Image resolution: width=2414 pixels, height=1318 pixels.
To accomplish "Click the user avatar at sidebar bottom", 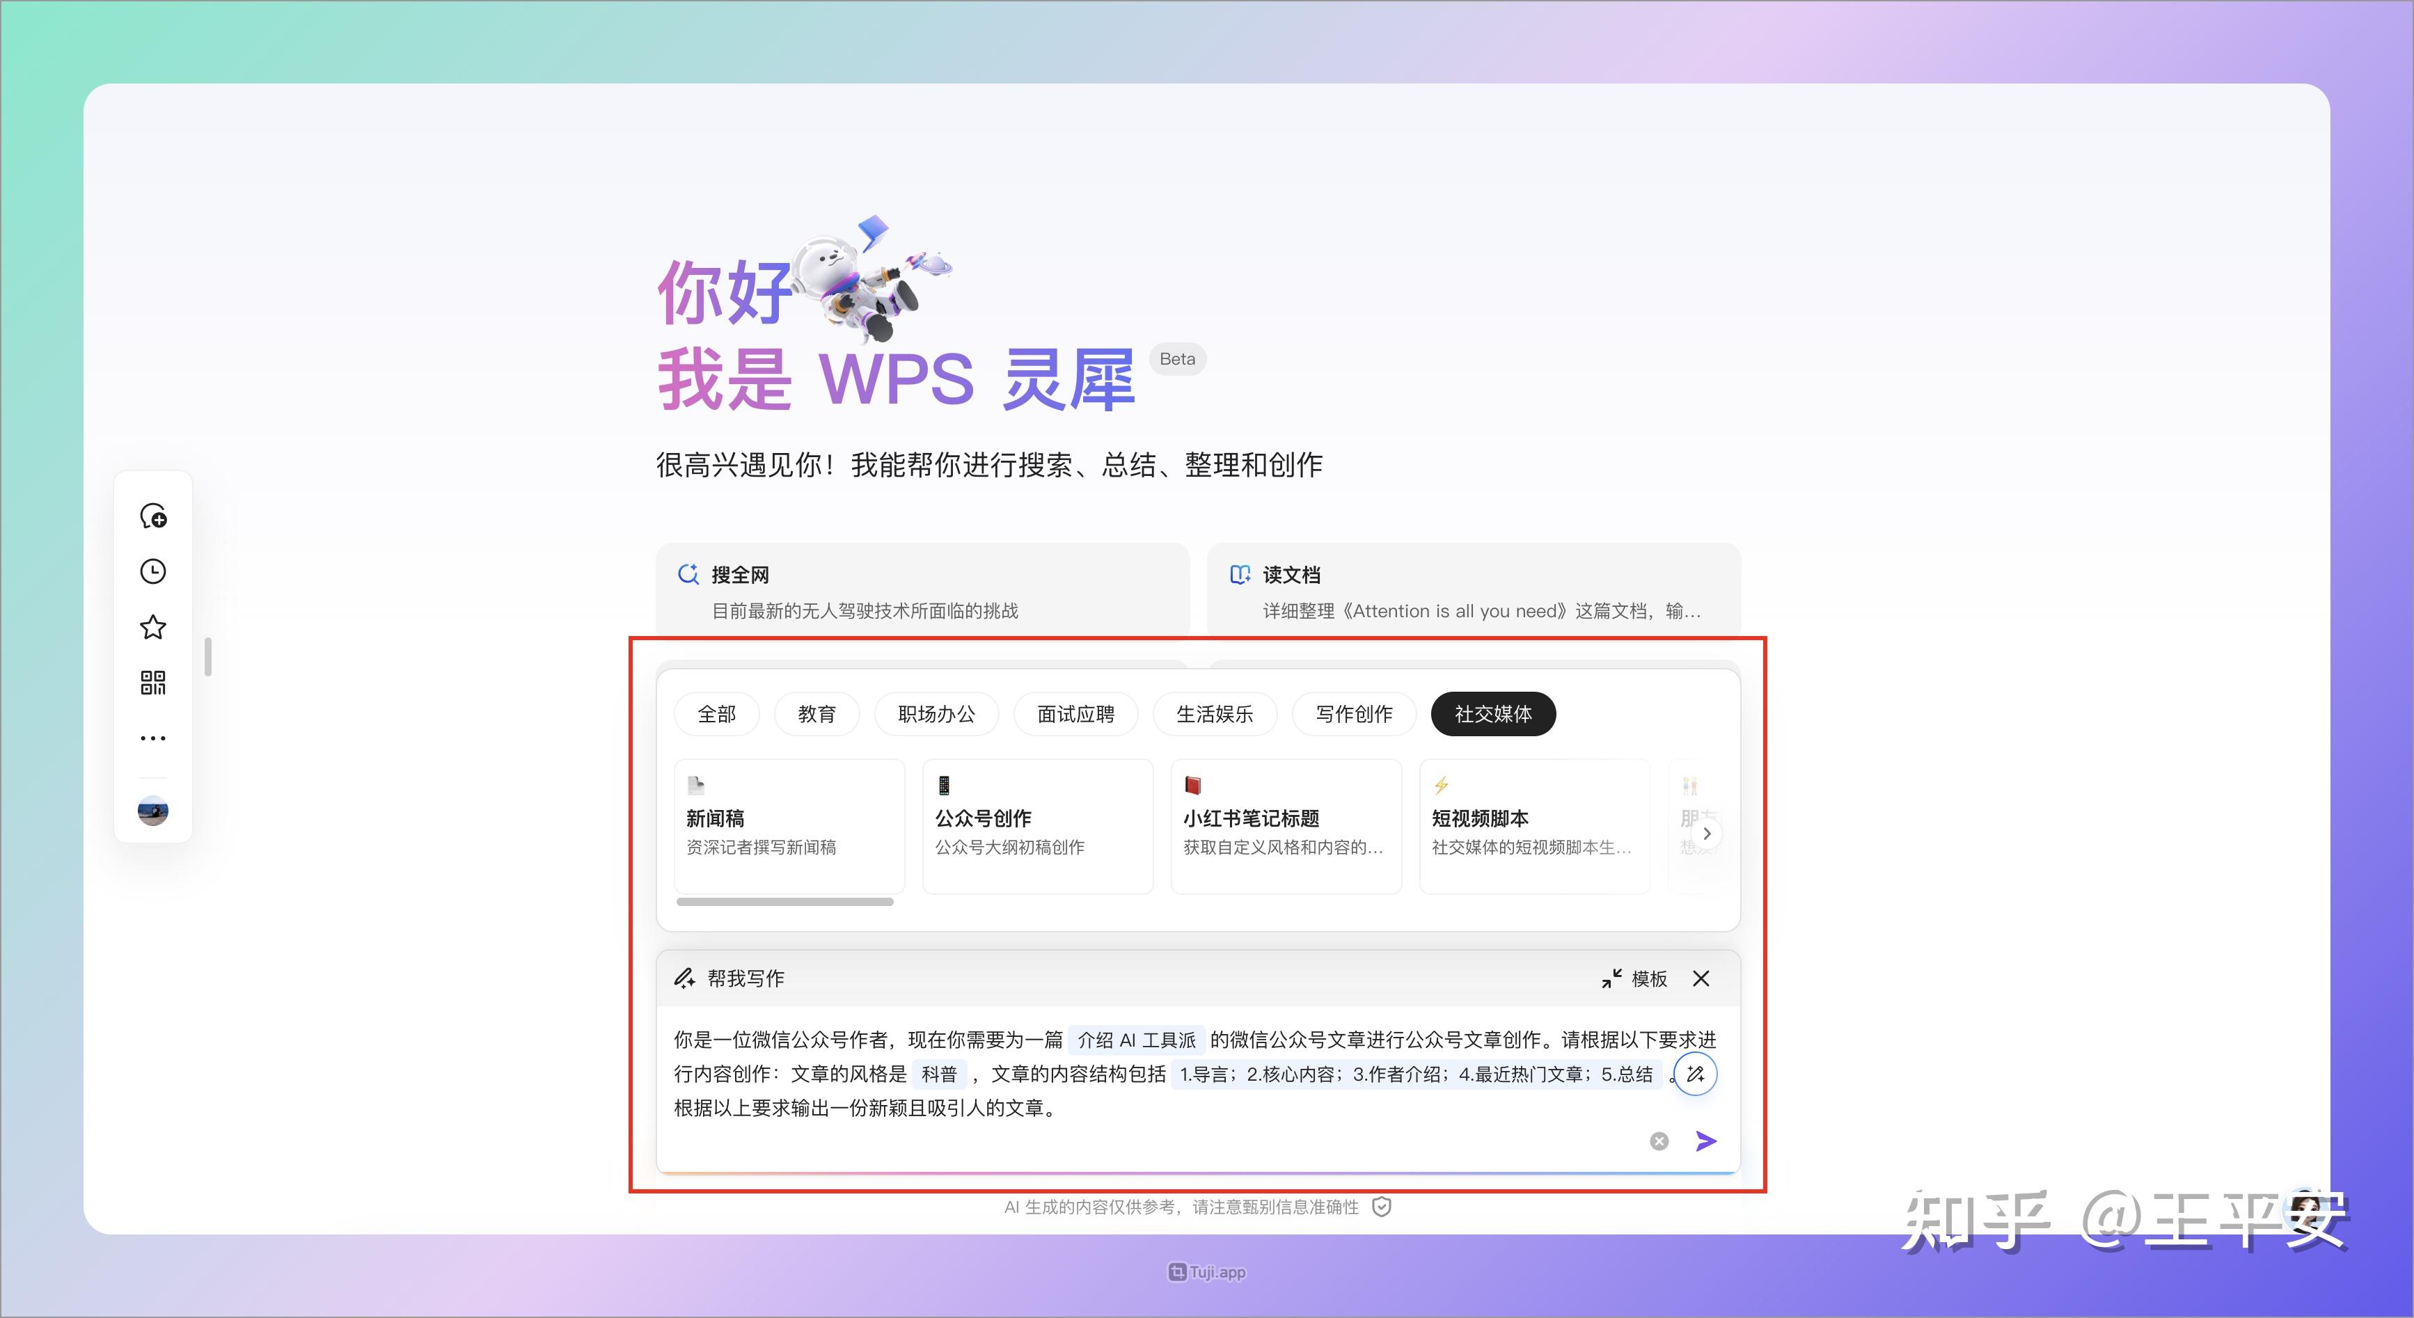I will pyautogui.click(x=152, y=811).
